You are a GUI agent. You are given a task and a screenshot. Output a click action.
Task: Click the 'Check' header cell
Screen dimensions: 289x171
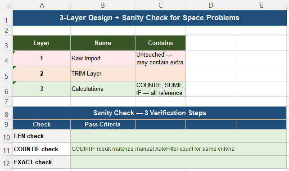click(x=42, y=124)
